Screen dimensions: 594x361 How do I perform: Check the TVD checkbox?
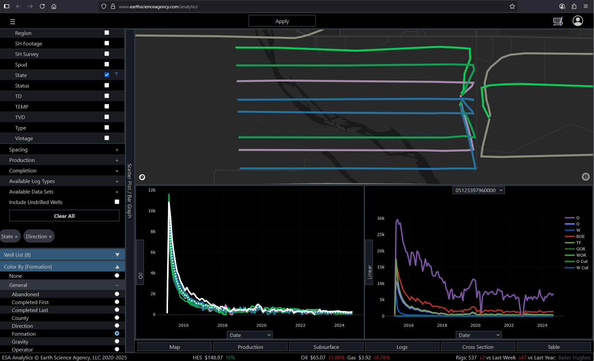tap(107, 117)
